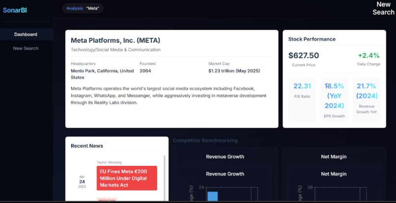Image resolution: width=396 pixels, height=203 pixels.
Task: Click the $627.50 current price
Action: point(304,55)
